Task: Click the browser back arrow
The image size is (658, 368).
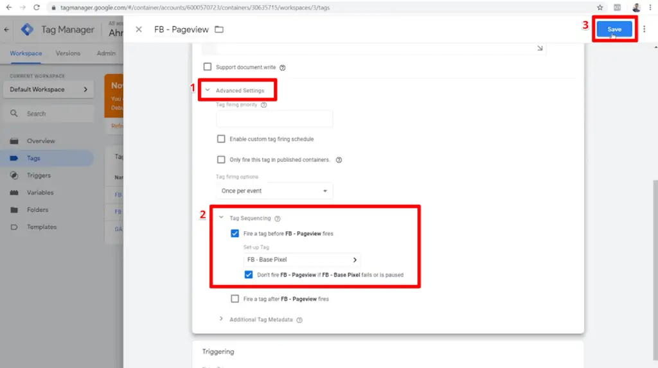Action: (9, 7)
